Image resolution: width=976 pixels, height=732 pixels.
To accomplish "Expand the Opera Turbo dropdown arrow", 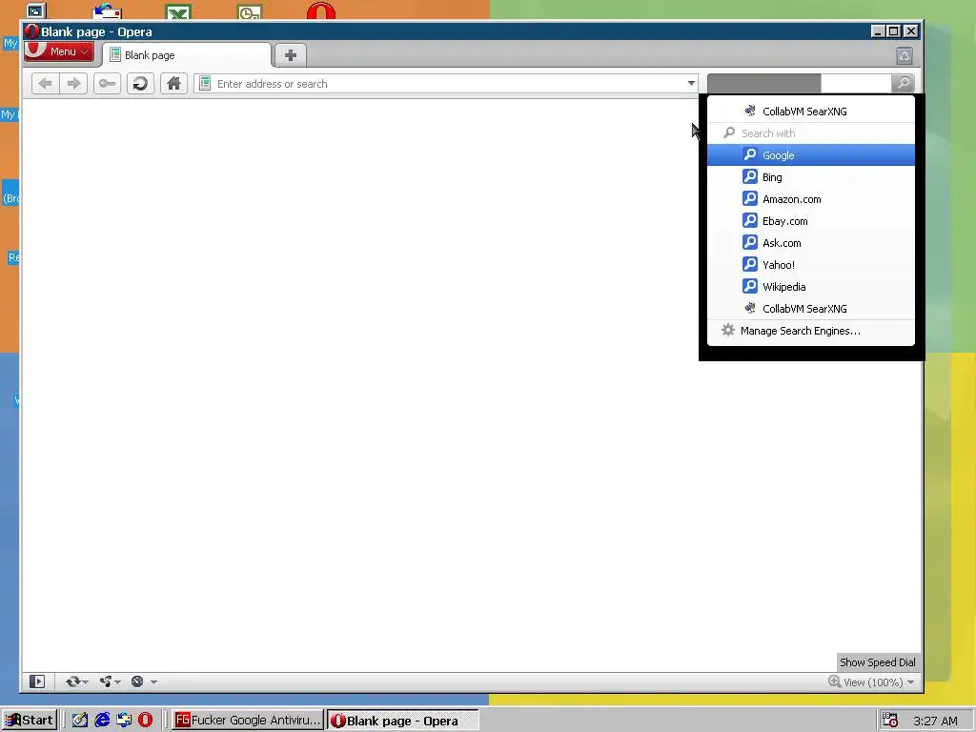I will coord(153,682).
